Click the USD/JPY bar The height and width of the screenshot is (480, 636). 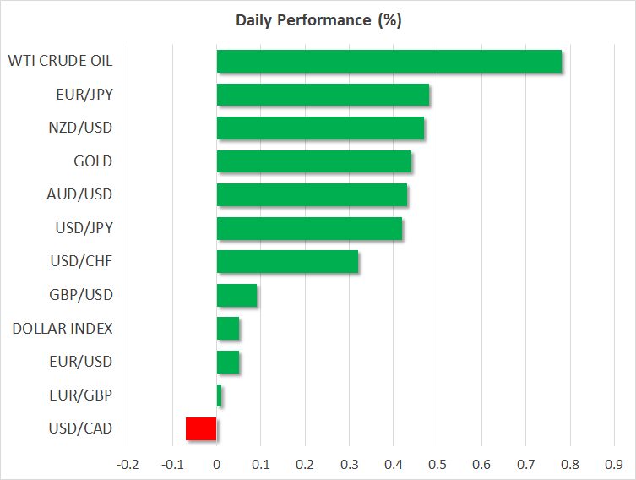point(309,229)
